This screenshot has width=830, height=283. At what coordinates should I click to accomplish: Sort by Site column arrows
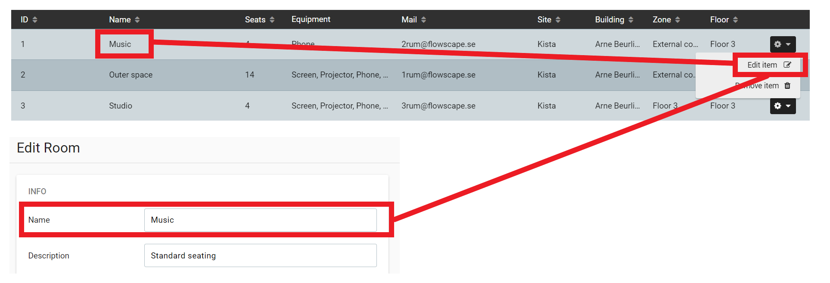558,20
